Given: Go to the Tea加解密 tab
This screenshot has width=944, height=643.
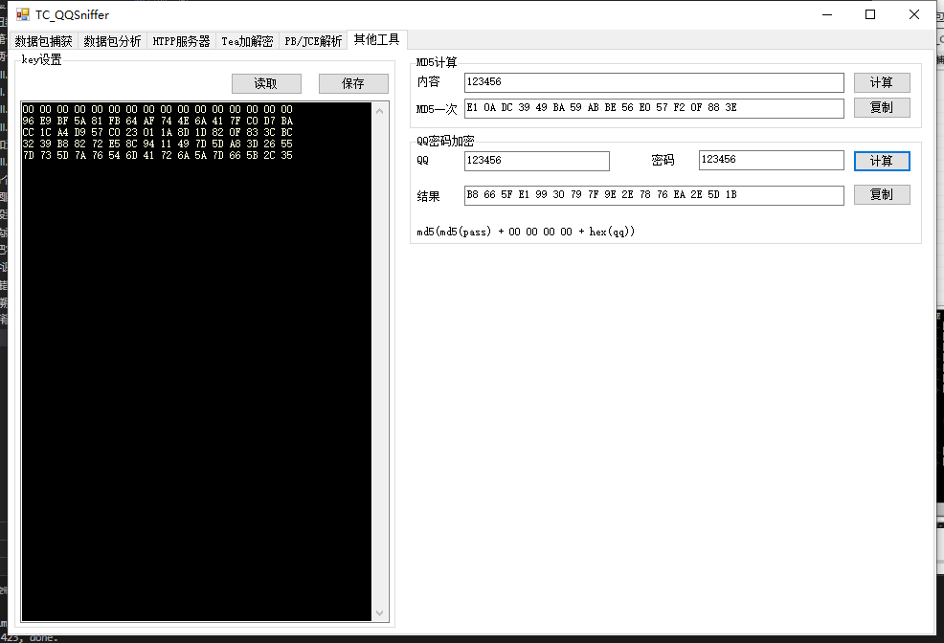Looking at the screenshot, I should pyautogui.click(x=247, y=41).
